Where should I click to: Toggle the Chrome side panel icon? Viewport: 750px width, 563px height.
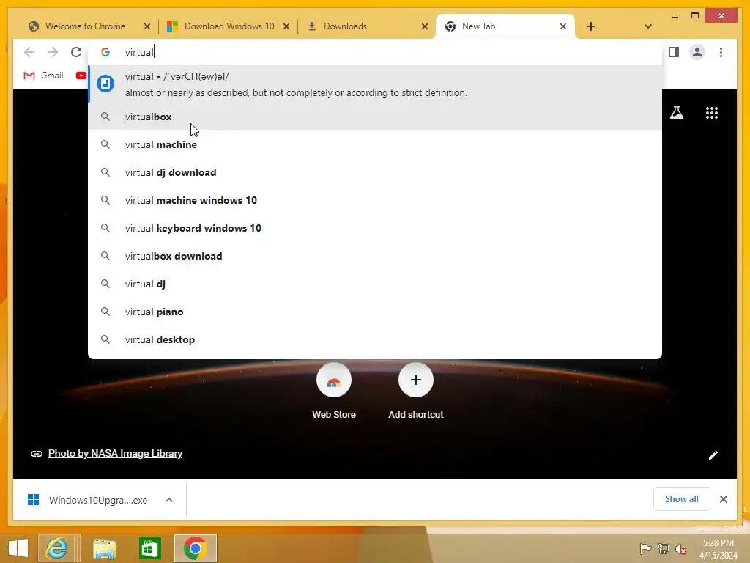(x=674, y=52)
